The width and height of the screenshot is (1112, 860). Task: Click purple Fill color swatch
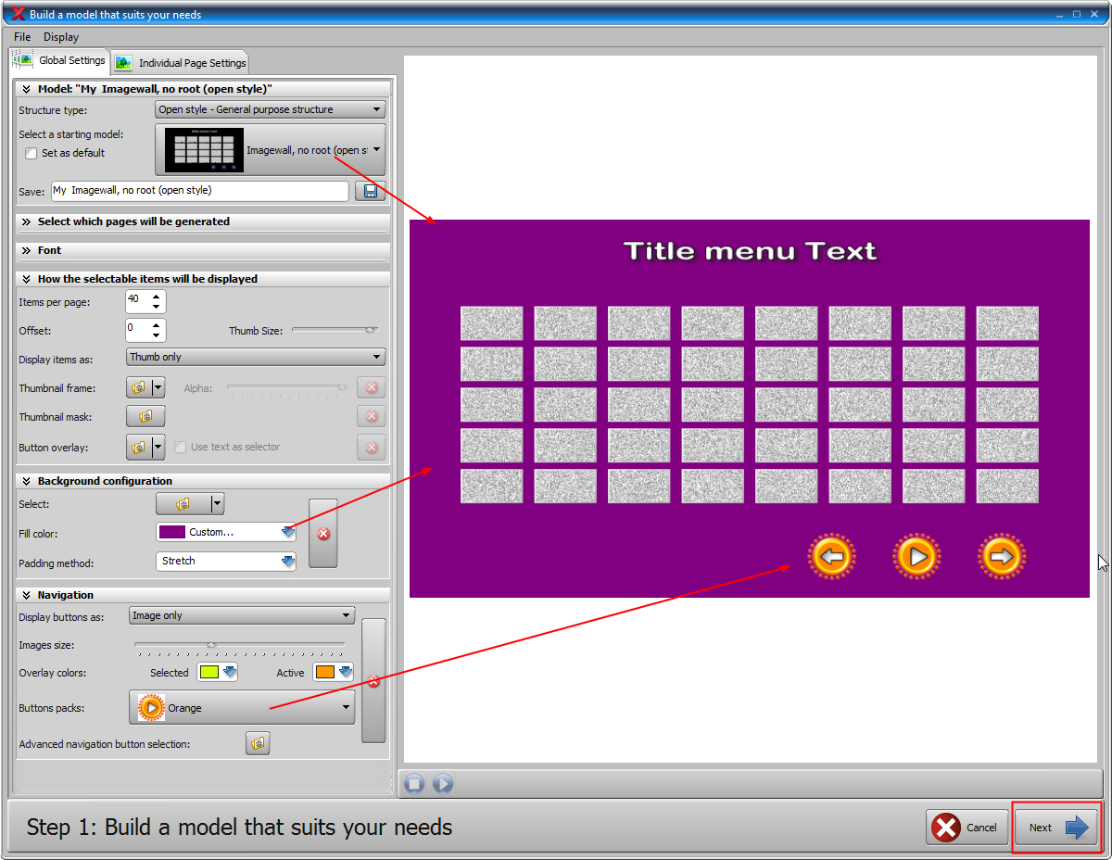point(172,532)
